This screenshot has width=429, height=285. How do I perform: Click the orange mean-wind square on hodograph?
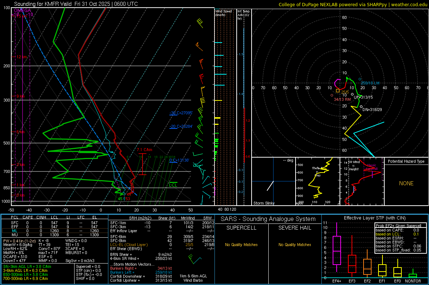(338, 91)
